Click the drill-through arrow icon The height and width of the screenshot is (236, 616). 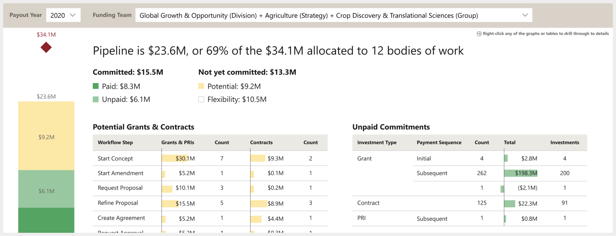pos(479,34)
